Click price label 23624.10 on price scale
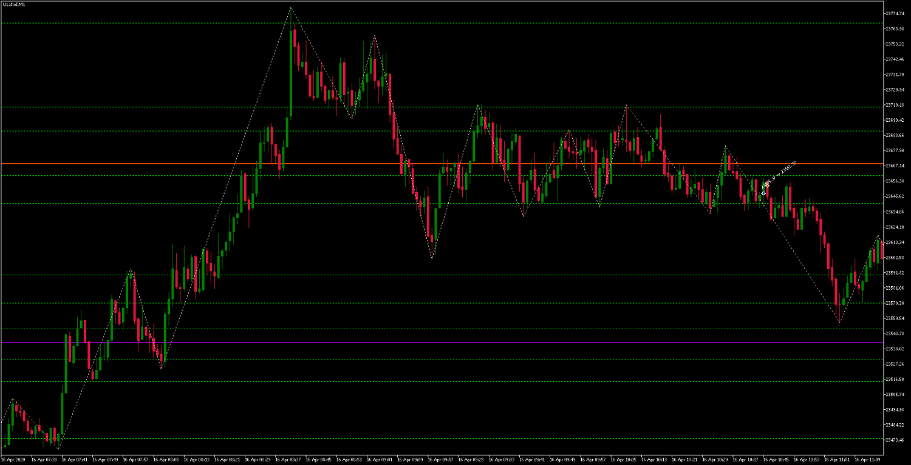The image size is (911, 465). (895, 227)
